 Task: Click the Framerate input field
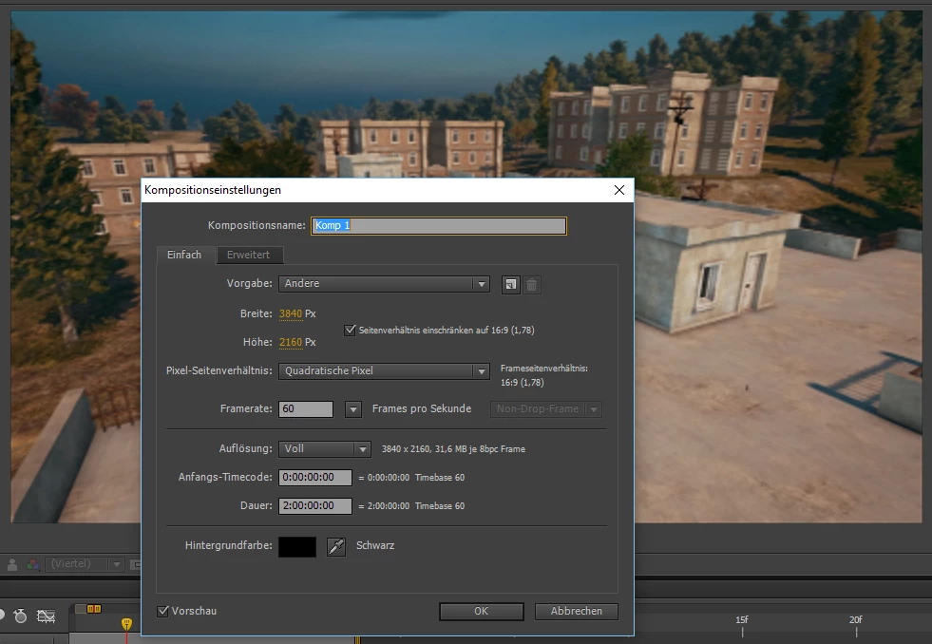point(306,408)
